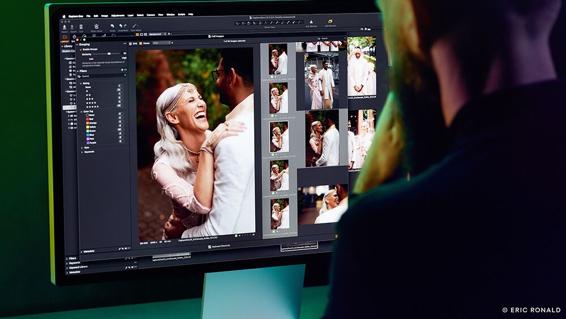Click the Search field in Cull Images
The image size is (566, 319).
324,38
